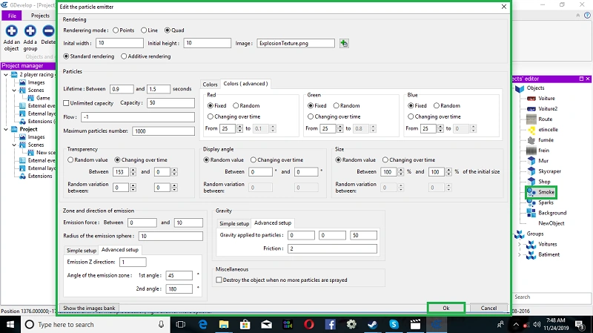Collapse the Project tree node
The width and height of the screenshot is (593, 333).
coord(6,129)
